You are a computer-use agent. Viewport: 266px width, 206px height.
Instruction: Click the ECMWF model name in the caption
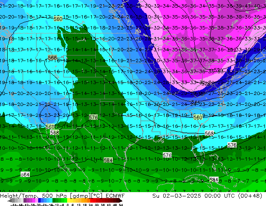click(x=115, y=196)
